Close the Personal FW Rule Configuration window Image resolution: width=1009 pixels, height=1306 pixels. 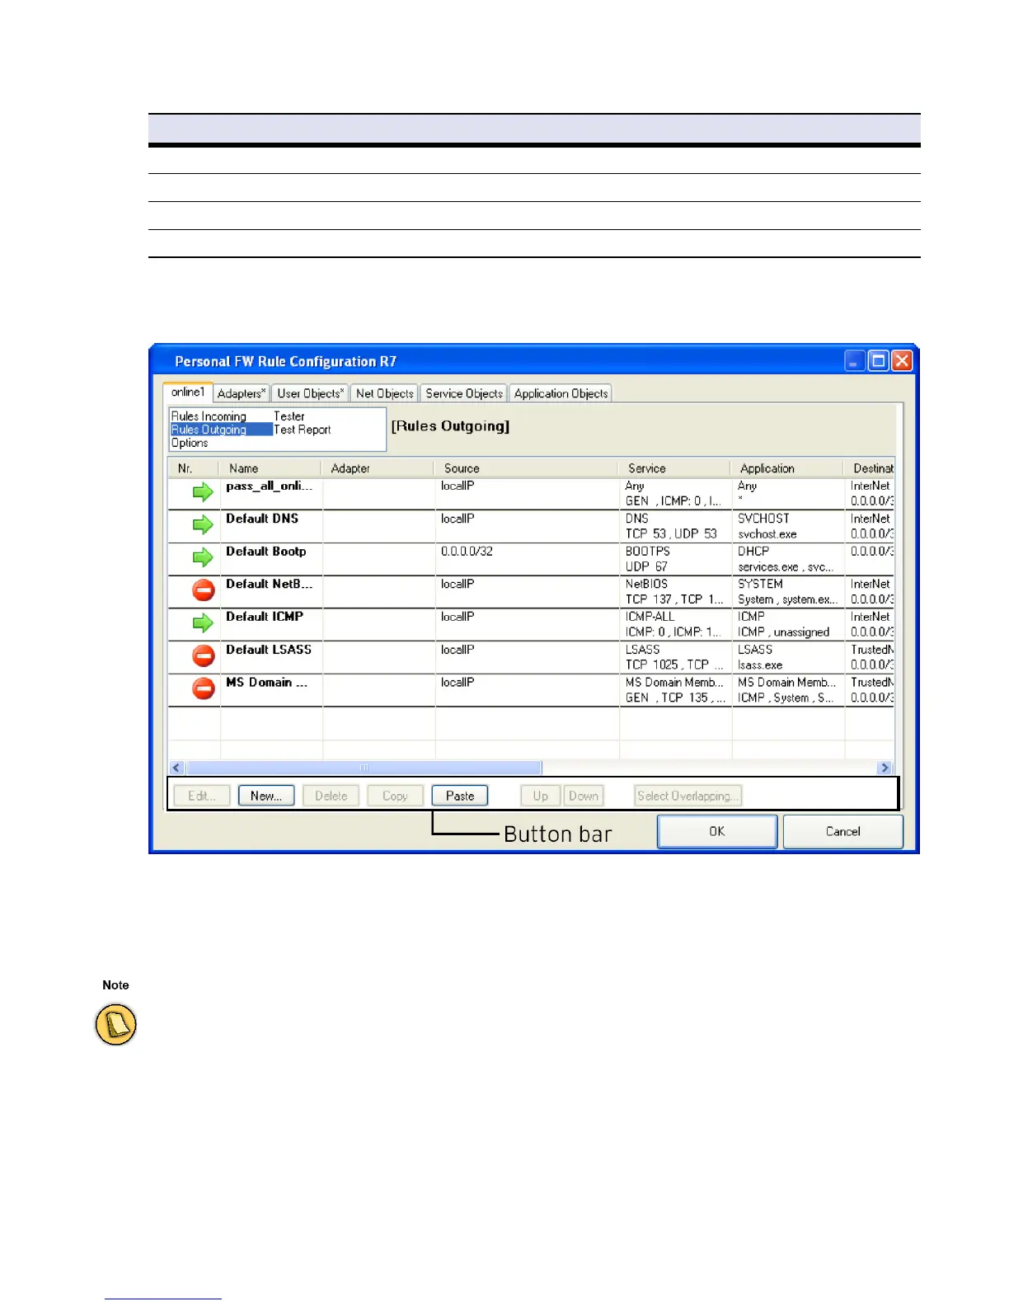coord(902,361)
